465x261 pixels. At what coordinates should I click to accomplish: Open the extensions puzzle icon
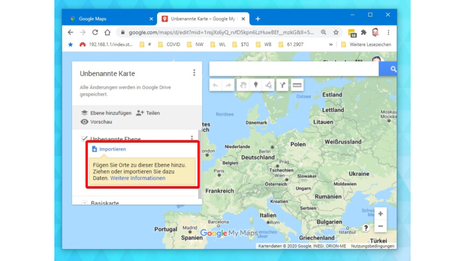(364, 32)
